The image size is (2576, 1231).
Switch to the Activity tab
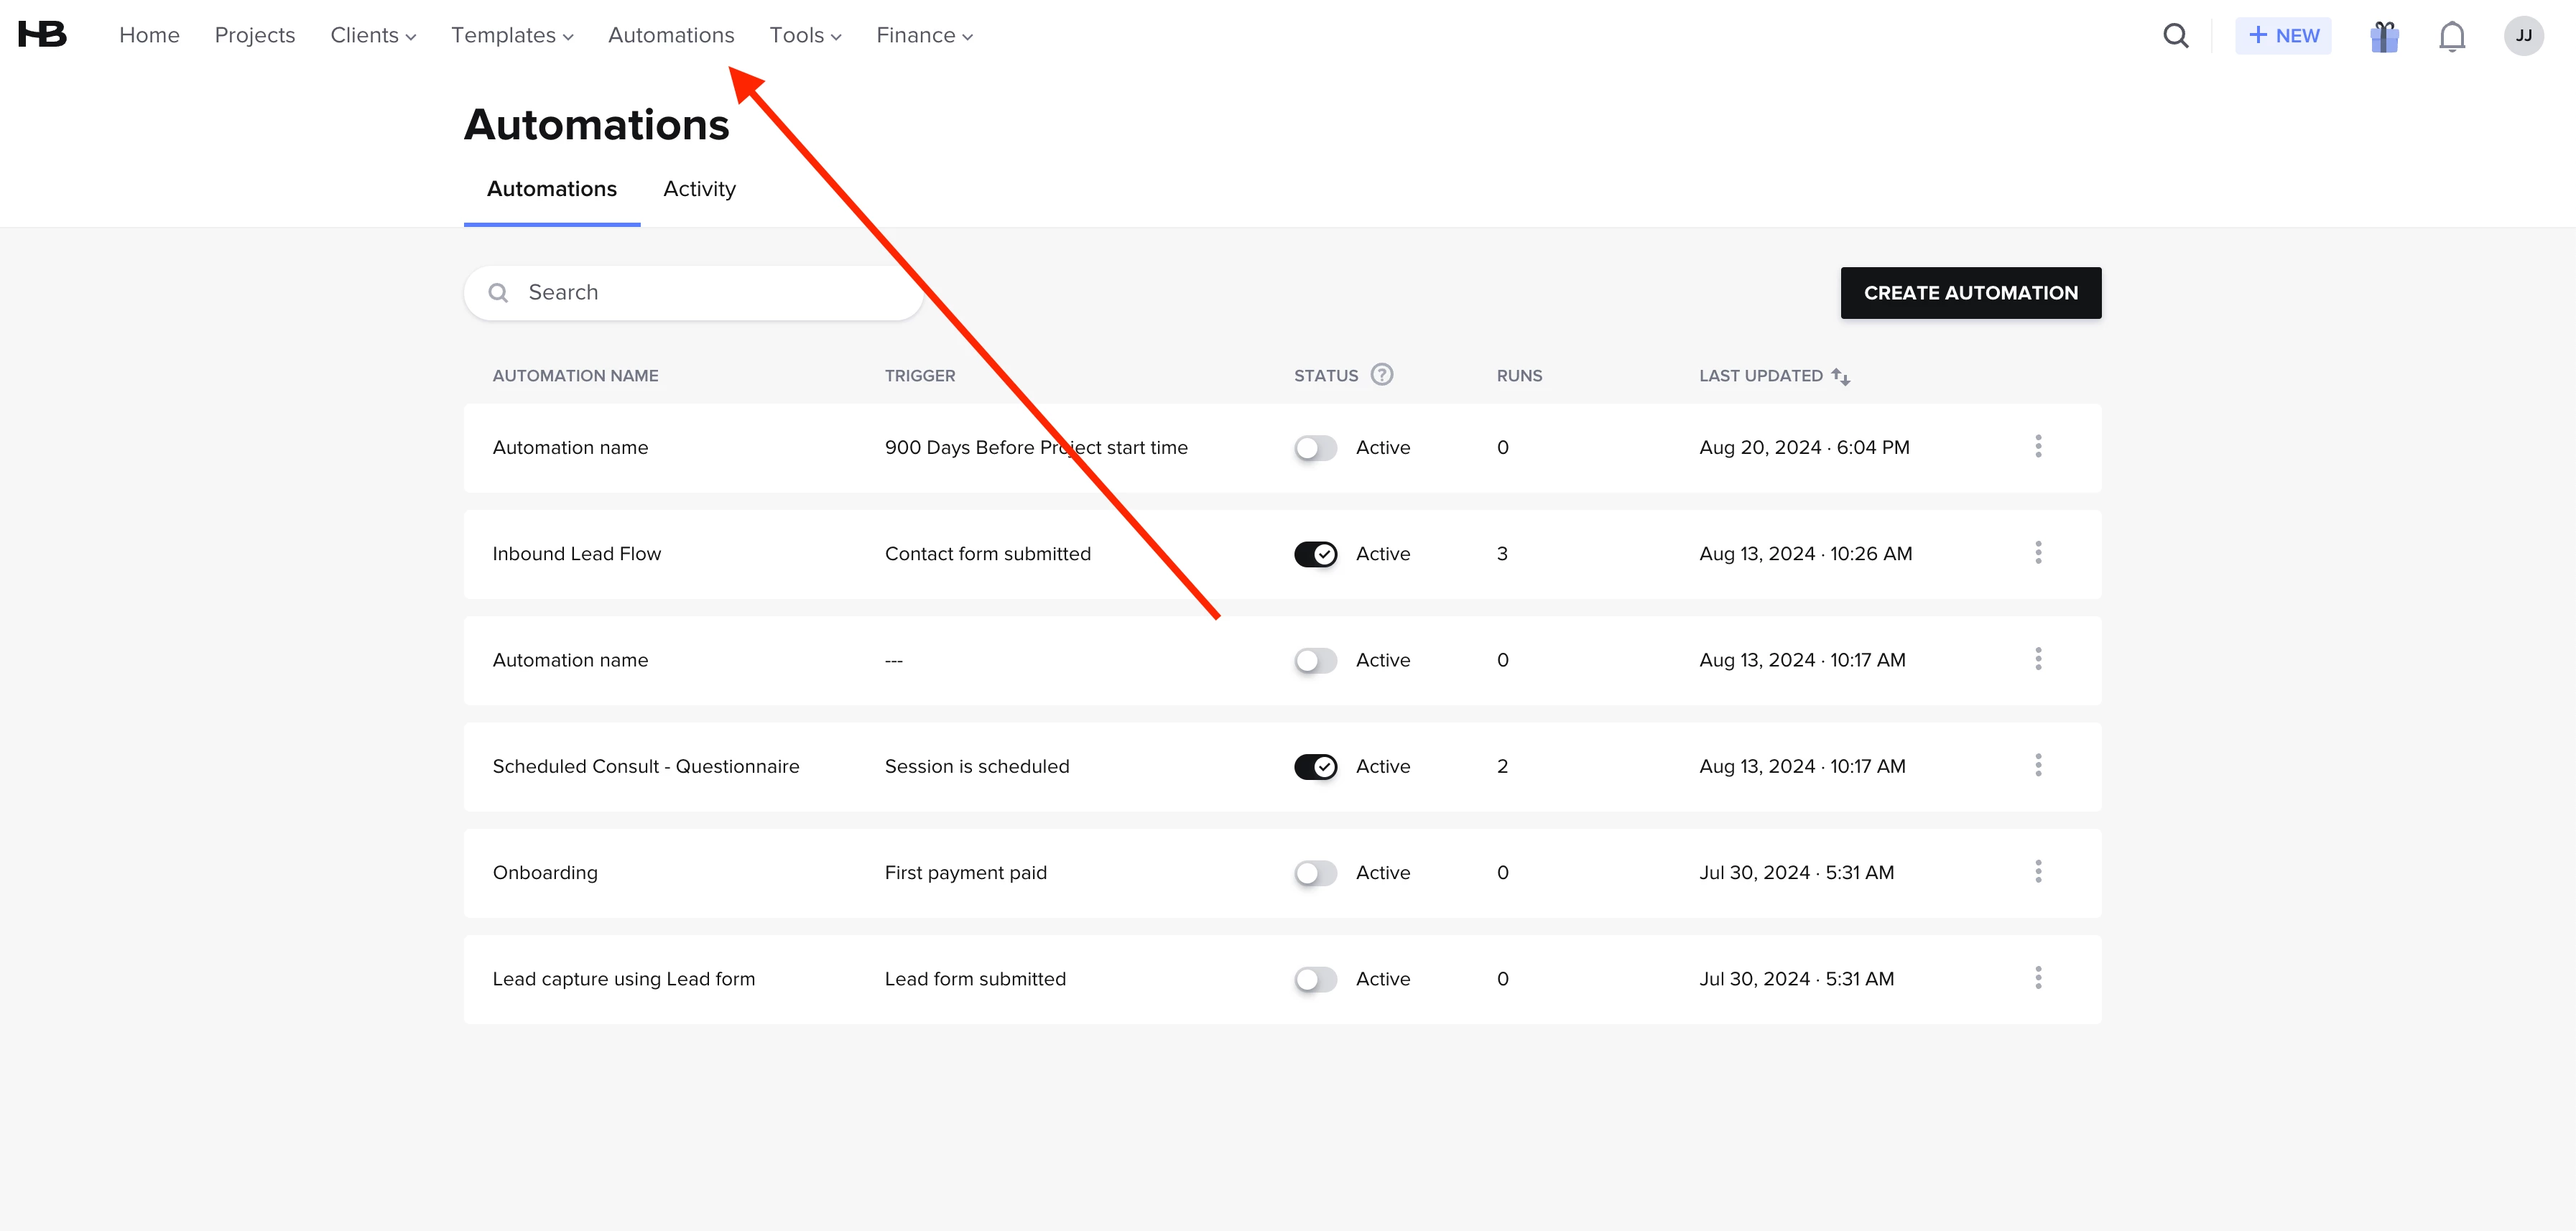699,189
